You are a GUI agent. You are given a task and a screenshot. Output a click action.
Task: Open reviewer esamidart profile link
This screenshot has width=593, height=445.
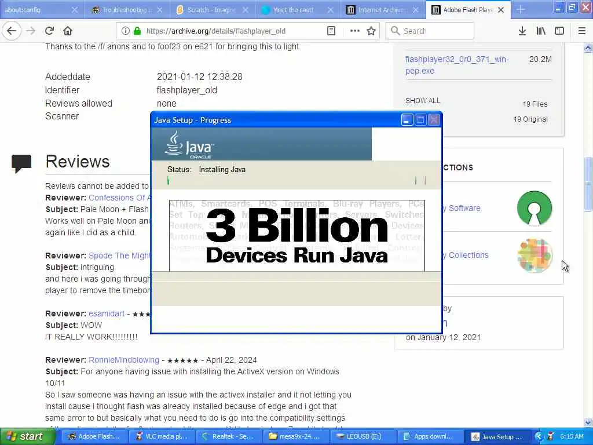click(x=107, y=313)
